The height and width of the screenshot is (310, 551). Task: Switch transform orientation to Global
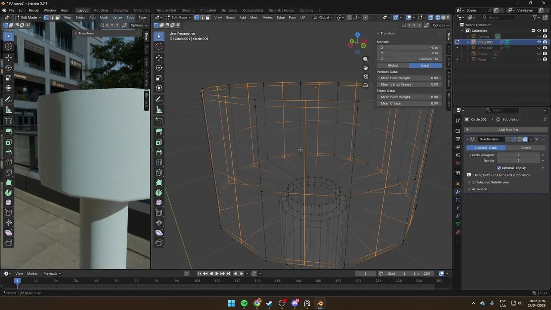[393, 65]
